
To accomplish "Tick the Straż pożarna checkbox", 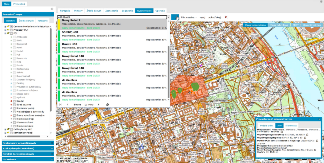I will coord(14,105).
